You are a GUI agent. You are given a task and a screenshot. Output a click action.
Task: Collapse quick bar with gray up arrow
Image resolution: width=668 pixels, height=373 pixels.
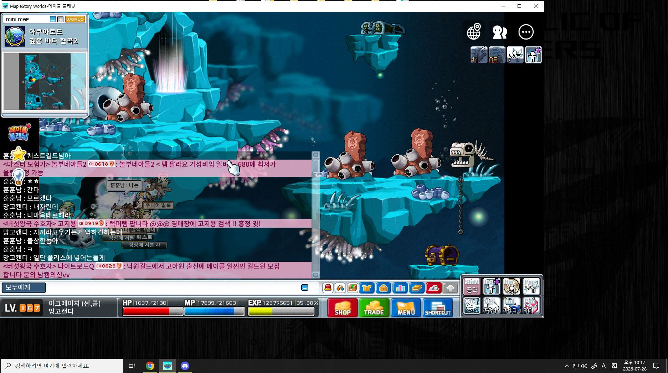(x=450, y=288)
